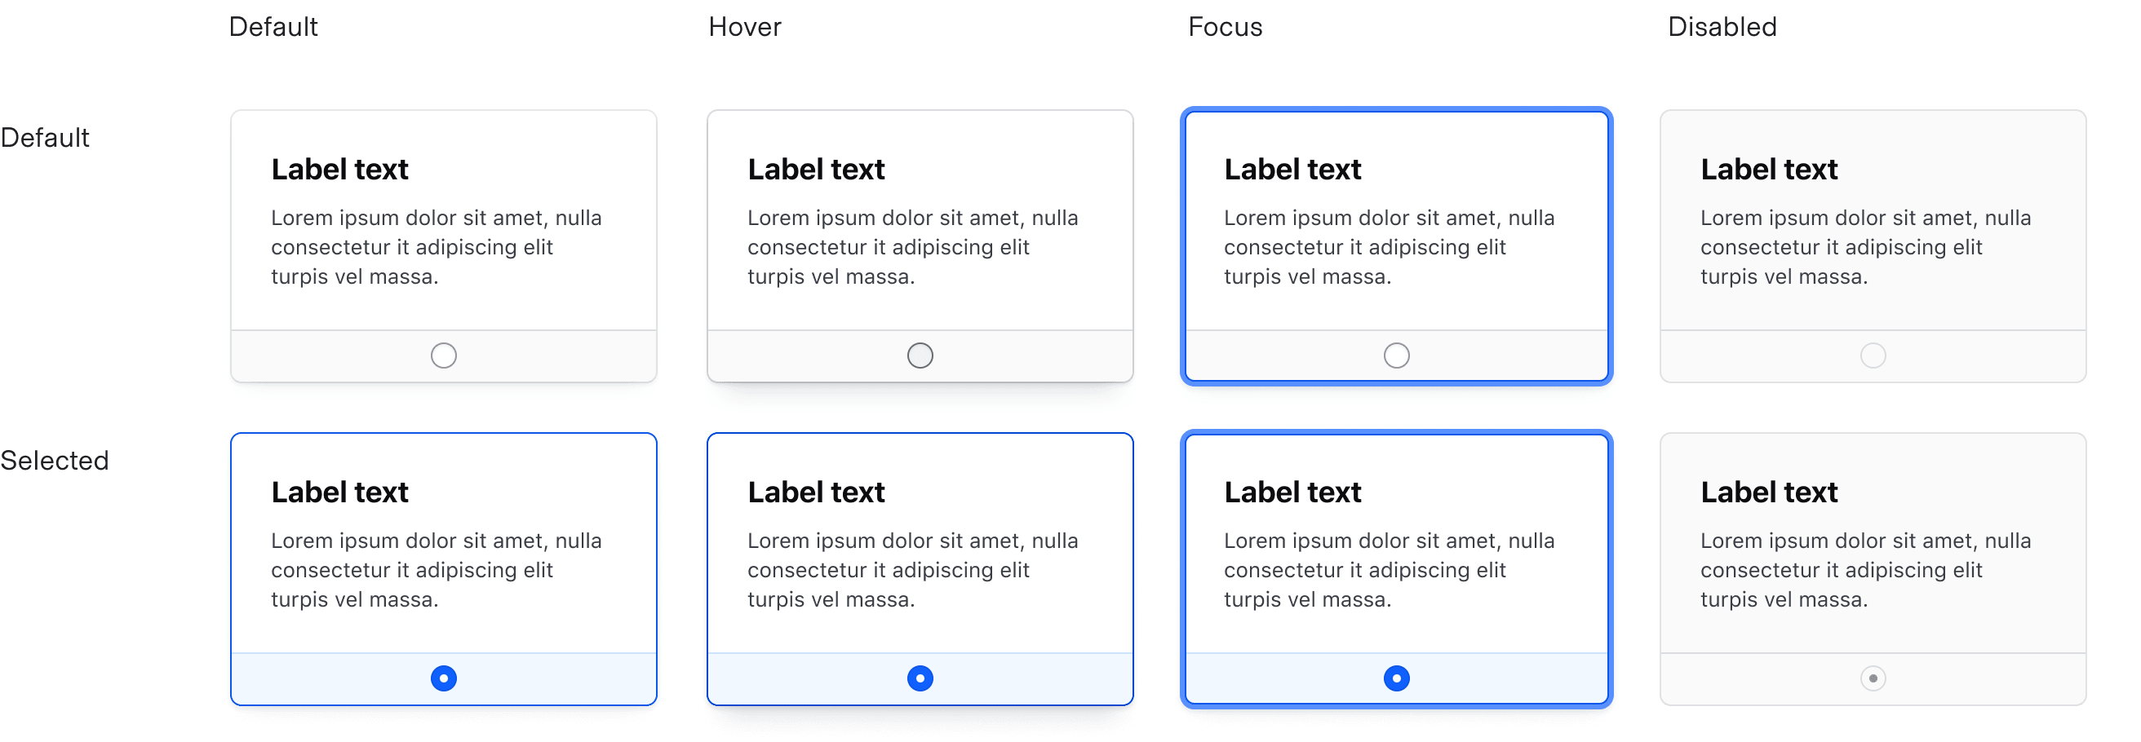This screenshot has height=742, width=2141.
Task: Click the "Disabled" column heading
Action: (1722, 27)
